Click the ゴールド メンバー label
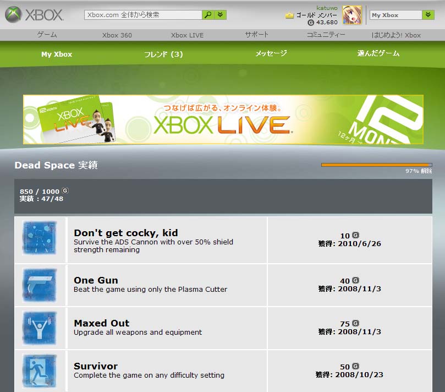The height and width of the screenshot is (392, 445). tap(317, 15)
